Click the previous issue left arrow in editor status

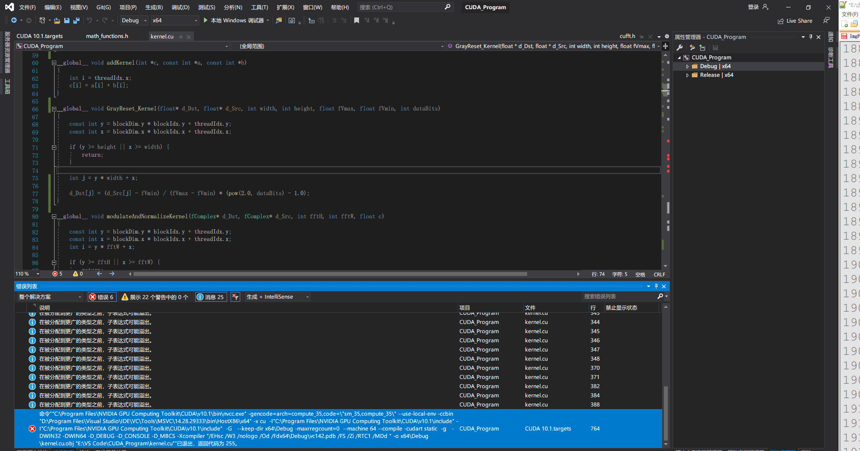point(100,274)
